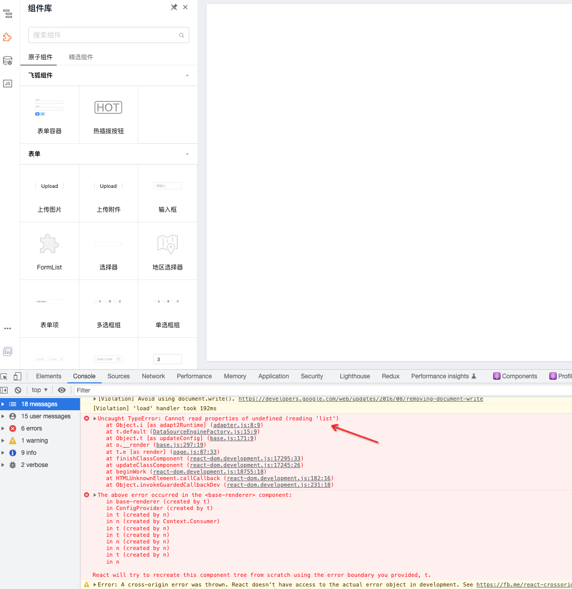Open the base.js:171:9 source link
This screenshot has width=572, height=589.
[231, 439]
